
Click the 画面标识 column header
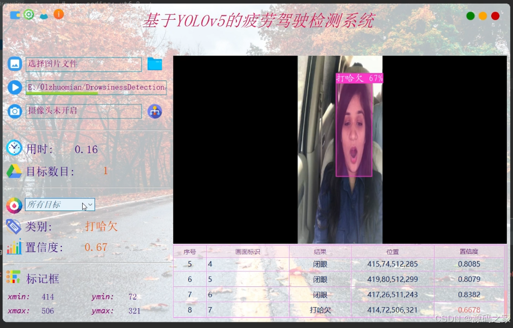248,252
